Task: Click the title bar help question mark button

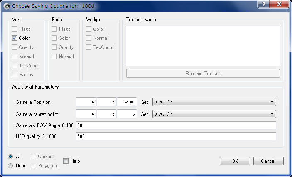Action: pos(263,4)
